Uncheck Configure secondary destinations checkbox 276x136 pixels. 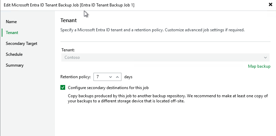(x=63, y=87)
